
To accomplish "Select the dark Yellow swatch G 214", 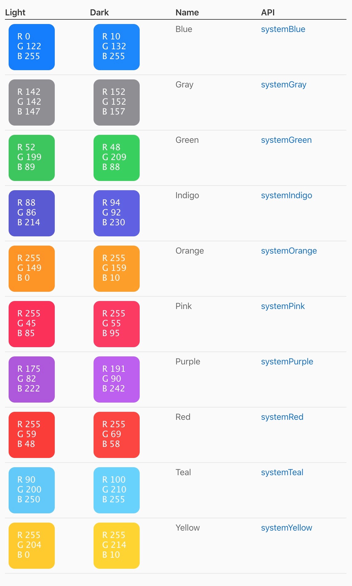I will tap(117, 546).
